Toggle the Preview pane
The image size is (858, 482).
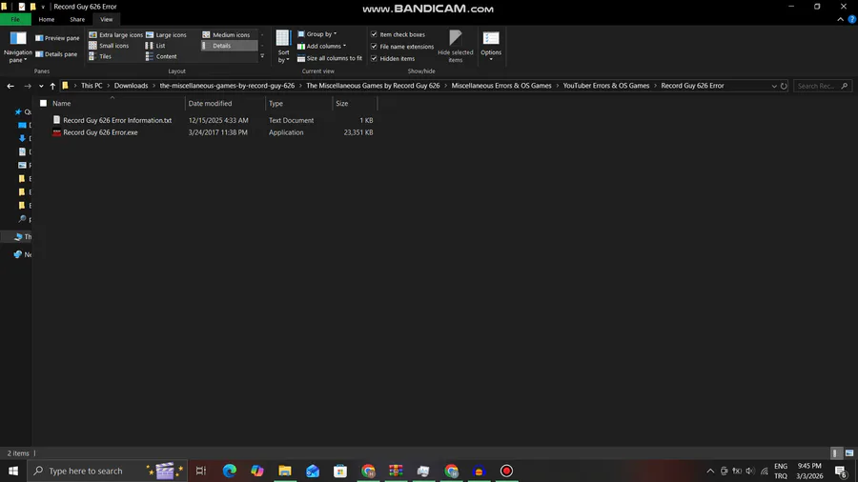(57, 38)
